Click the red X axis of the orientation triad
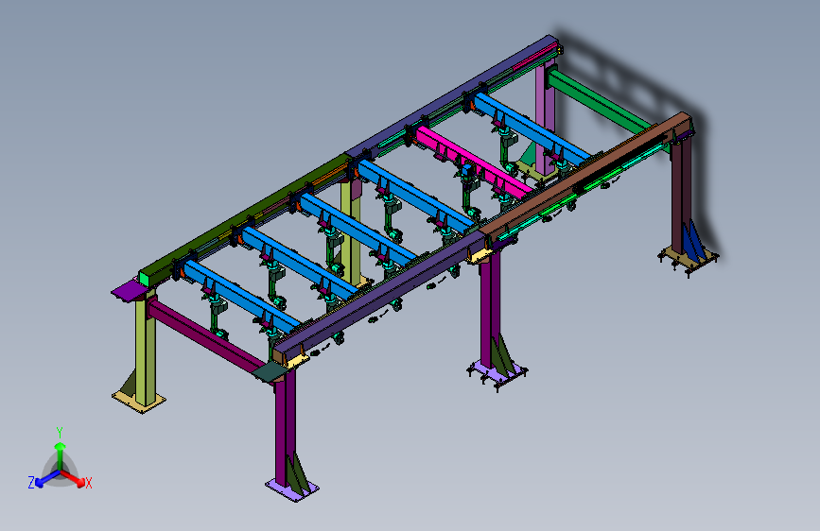The image size is (820, 531). click(74, 478)
